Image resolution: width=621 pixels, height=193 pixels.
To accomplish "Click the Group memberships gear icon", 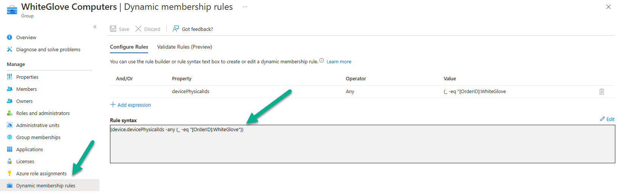I will coord(9,137).
